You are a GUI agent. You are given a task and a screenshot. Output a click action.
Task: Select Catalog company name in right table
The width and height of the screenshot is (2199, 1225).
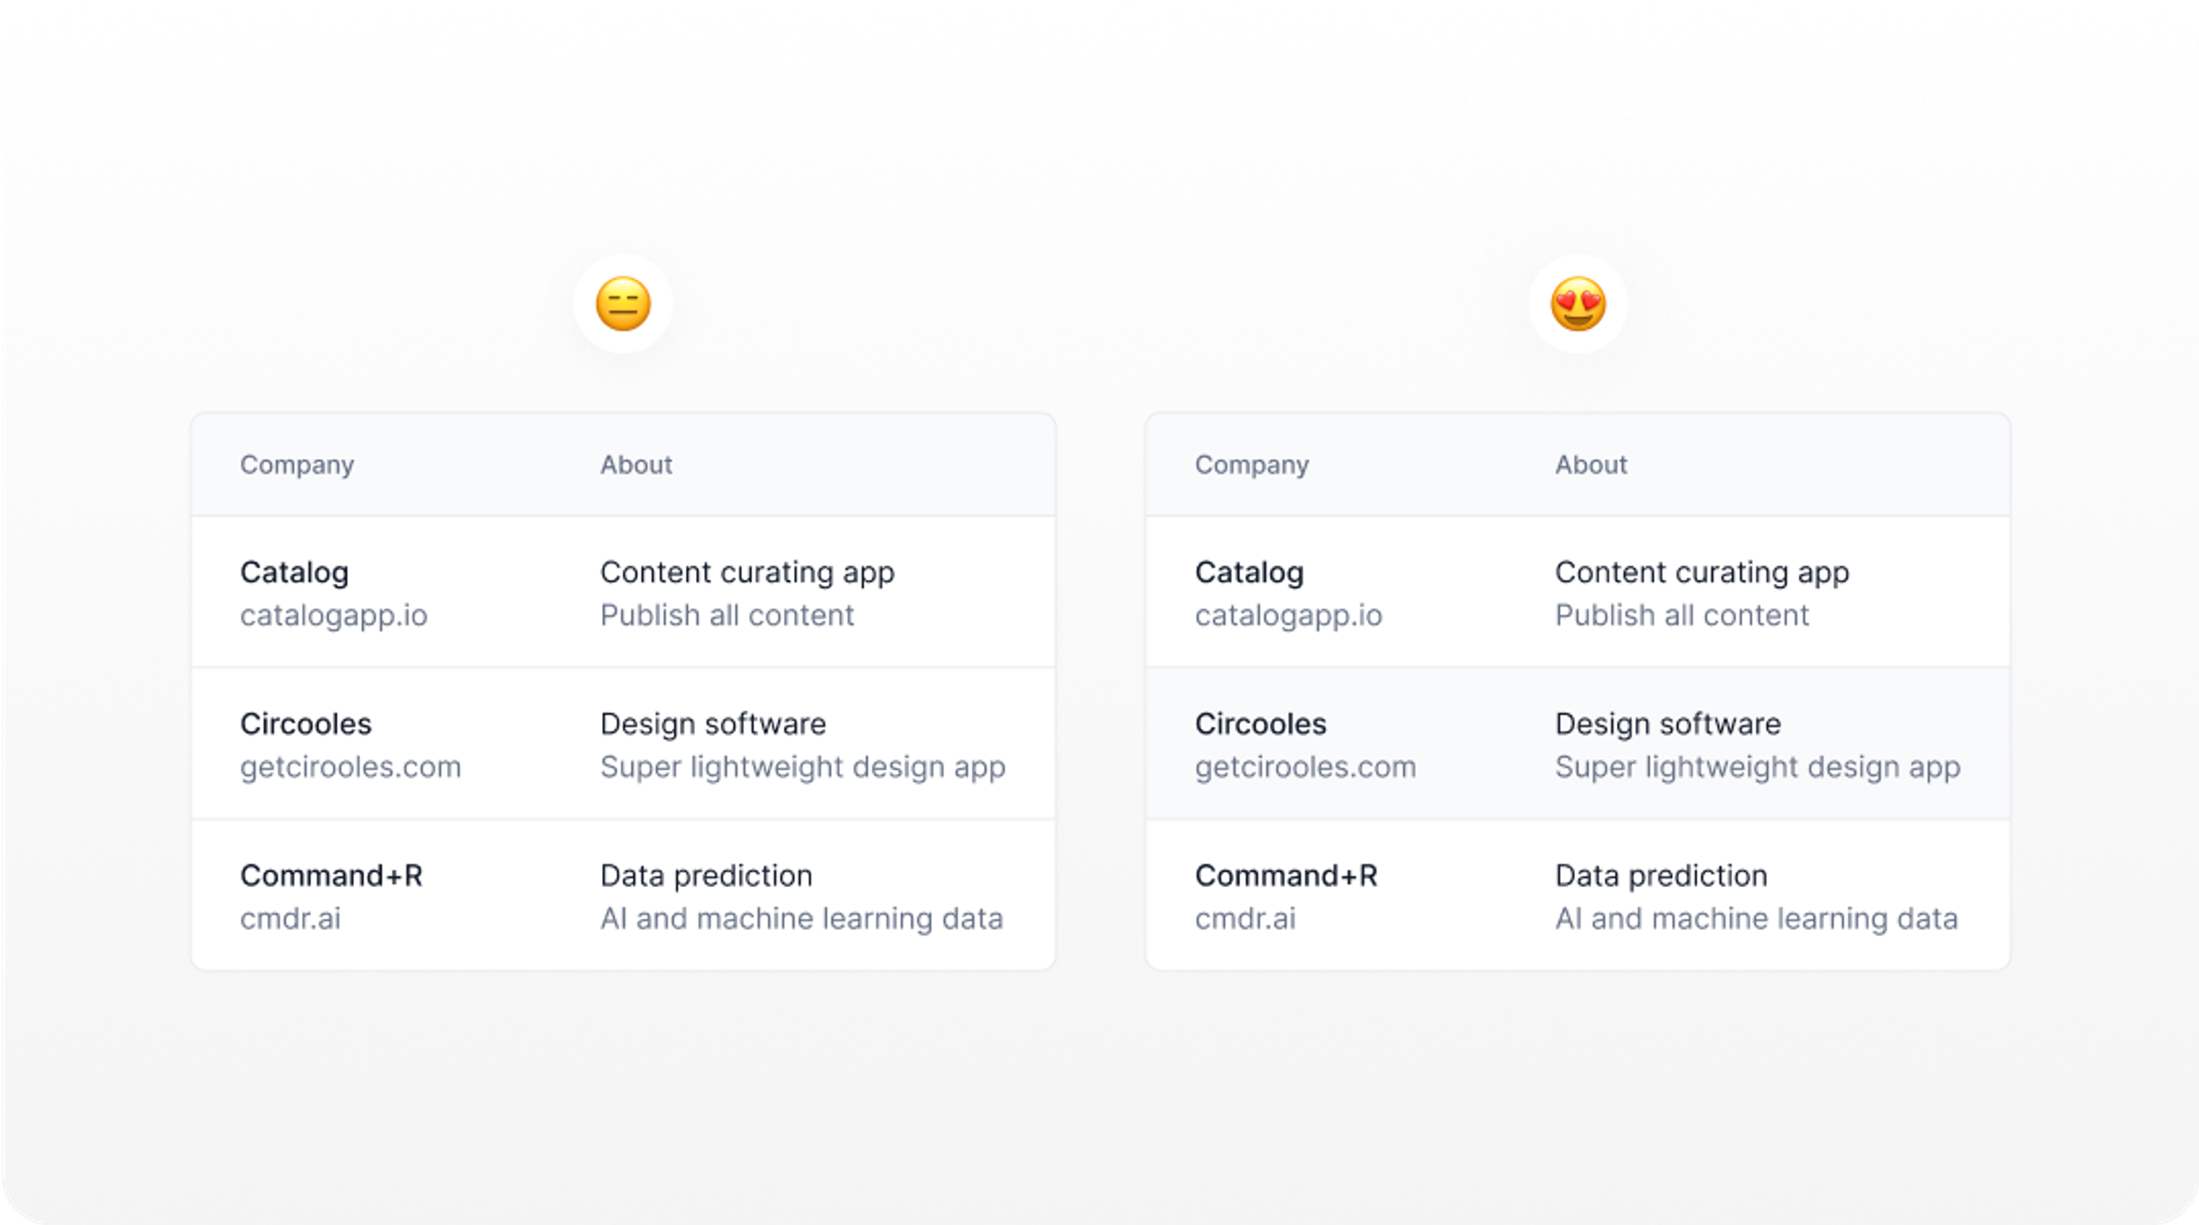click(x=1250, y=573)
